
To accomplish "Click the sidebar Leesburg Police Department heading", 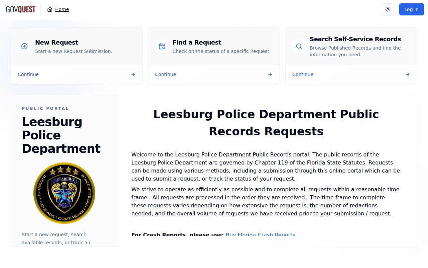I will tap(61, 135).
